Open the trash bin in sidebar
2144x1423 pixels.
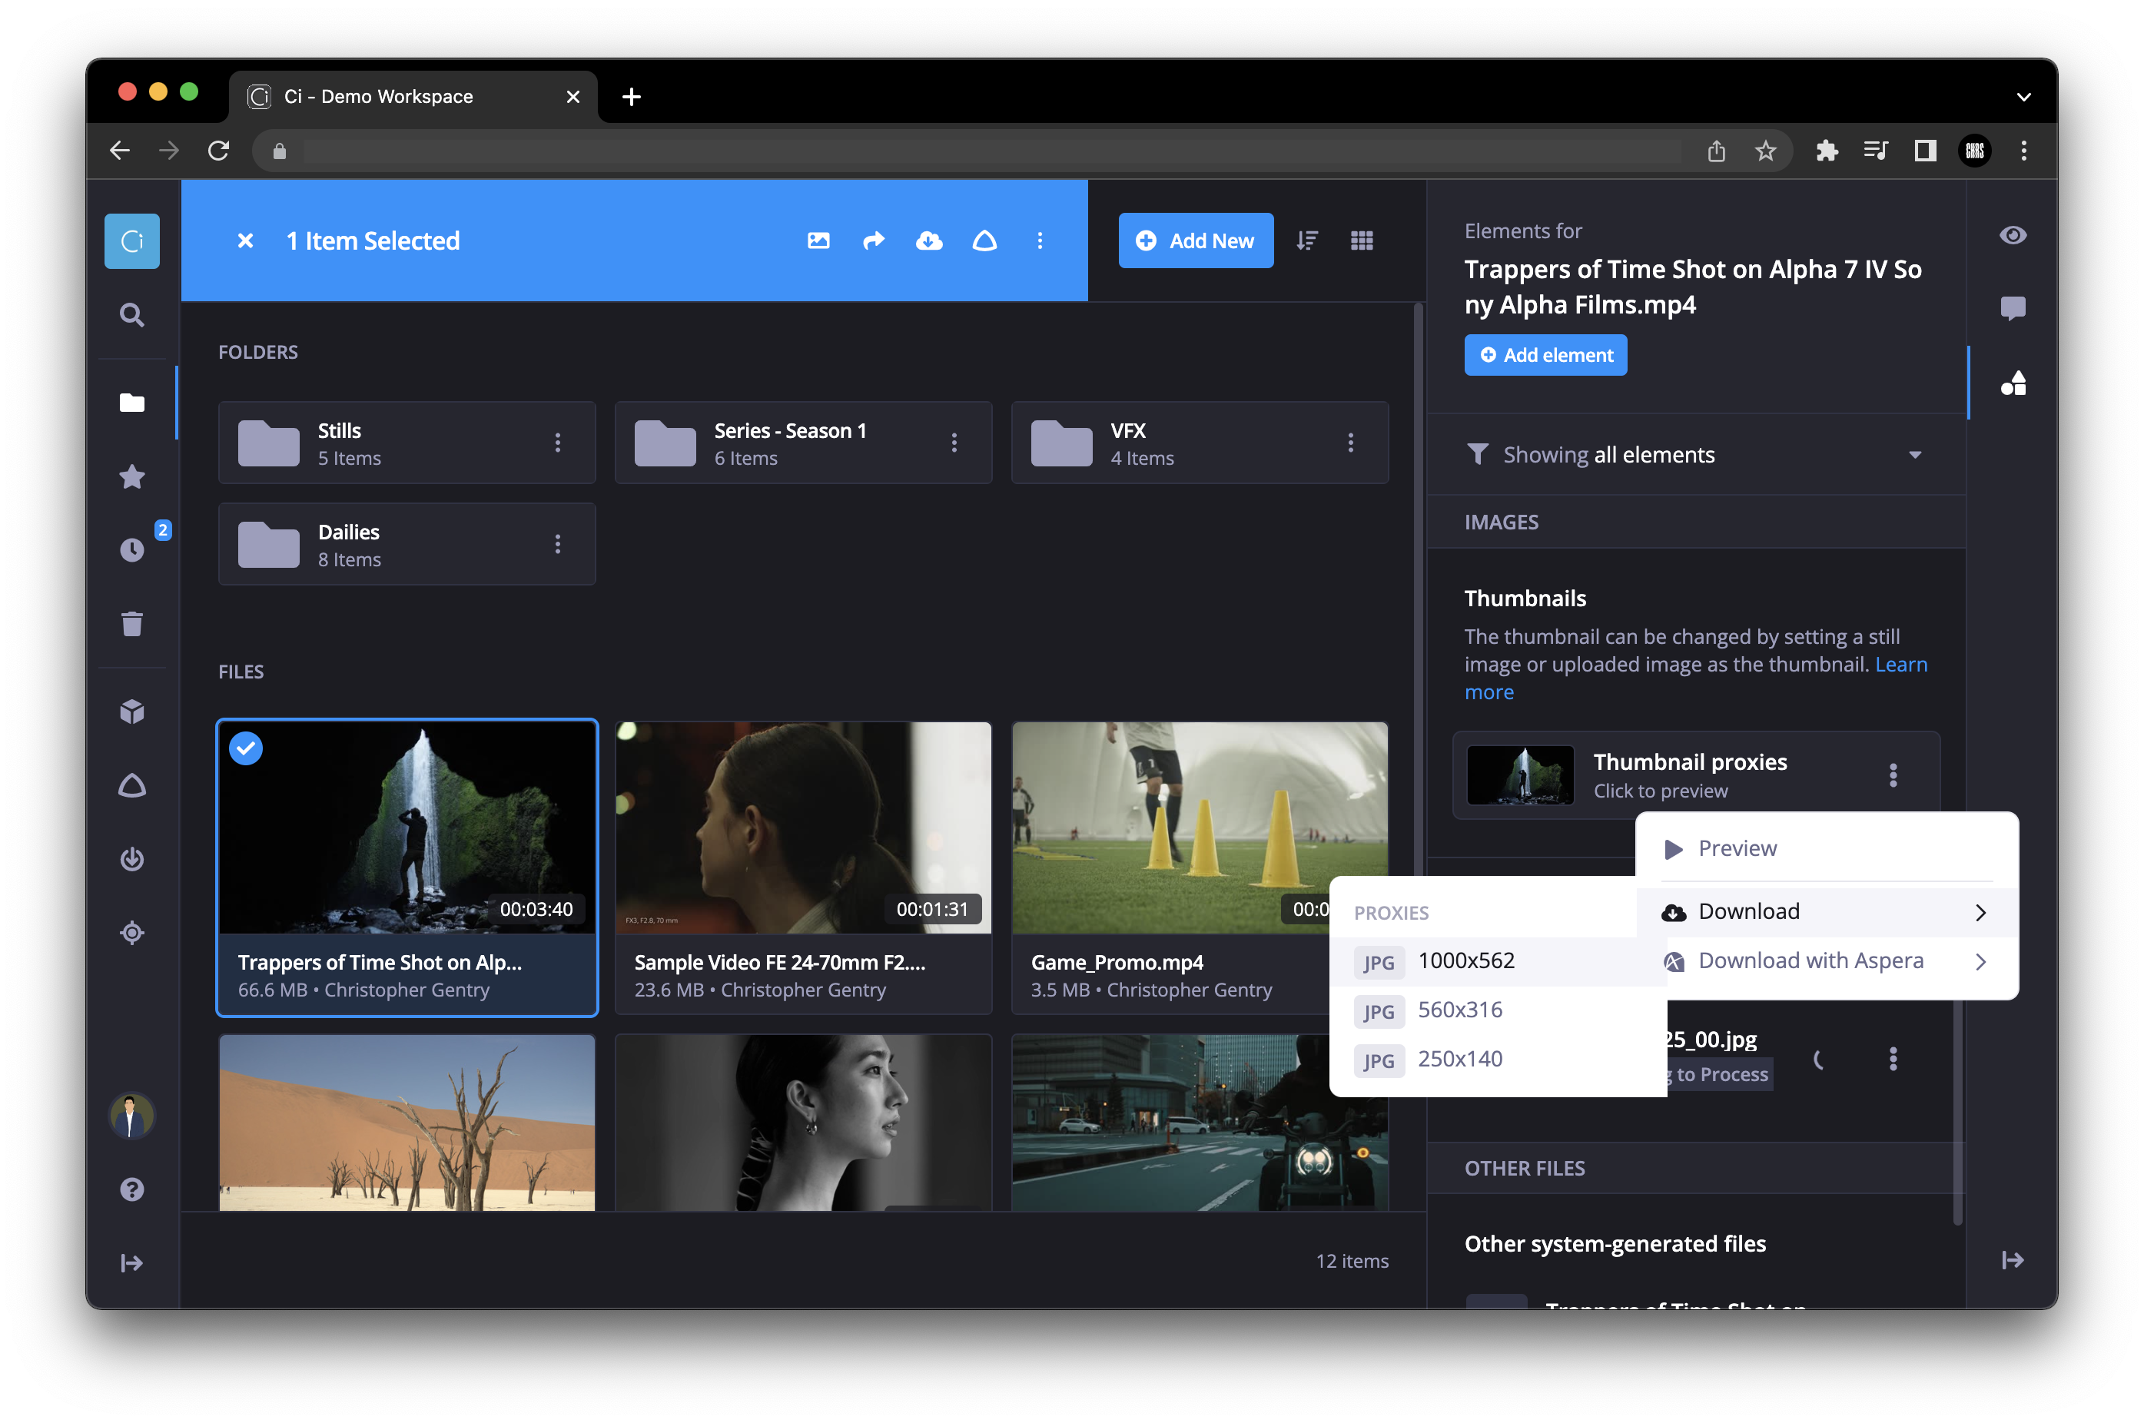[x=131, y=623]
